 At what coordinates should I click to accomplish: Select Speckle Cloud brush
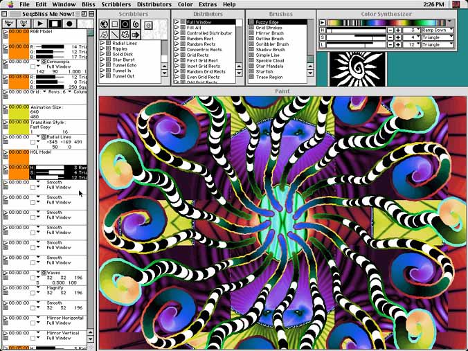(x=270, y=61)
